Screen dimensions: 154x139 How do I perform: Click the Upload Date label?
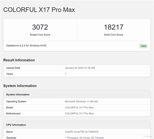[x=13, y=68]
